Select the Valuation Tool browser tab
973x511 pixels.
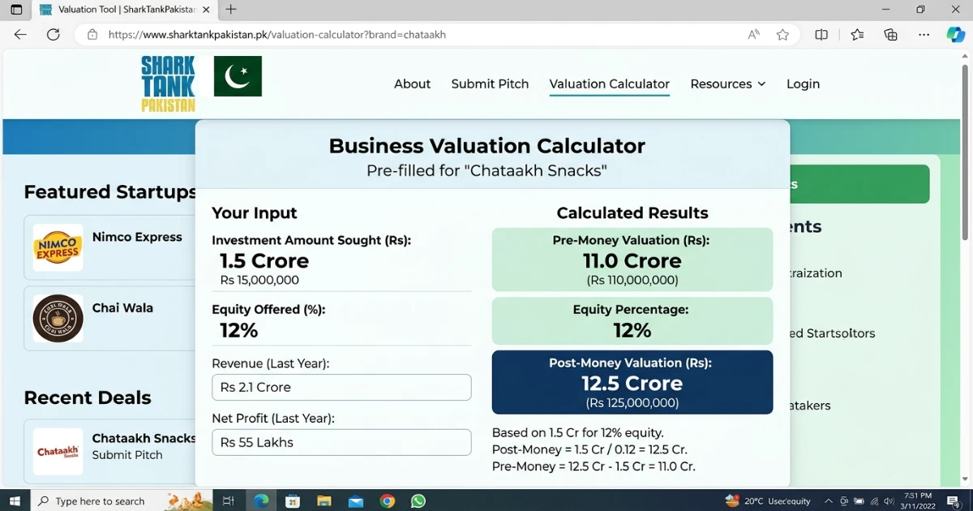pos(126,10)
